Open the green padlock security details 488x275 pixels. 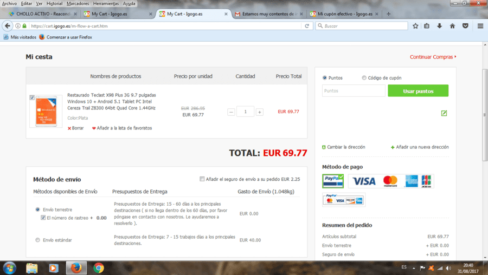tap(24, 26)
